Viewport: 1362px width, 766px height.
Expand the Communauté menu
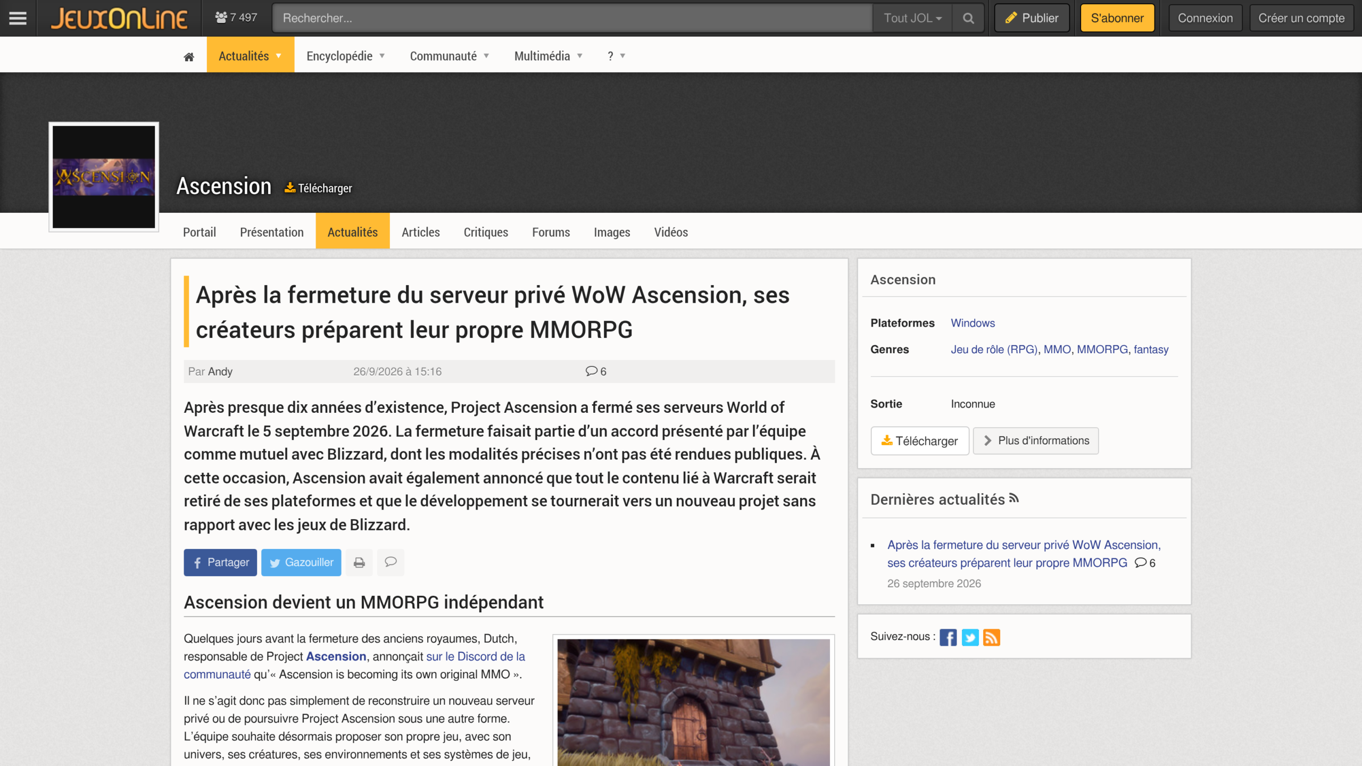pos(449,56)
